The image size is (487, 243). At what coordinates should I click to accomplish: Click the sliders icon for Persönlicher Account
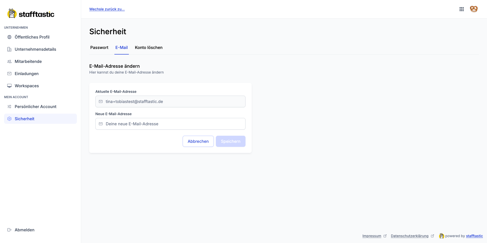(x=9, y=107)
